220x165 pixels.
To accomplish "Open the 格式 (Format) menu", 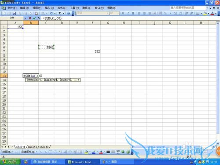I will [x=62, y=8].
